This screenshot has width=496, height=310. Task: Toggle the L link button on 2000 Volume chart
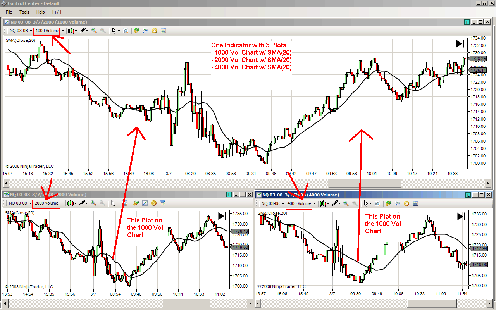230,194
